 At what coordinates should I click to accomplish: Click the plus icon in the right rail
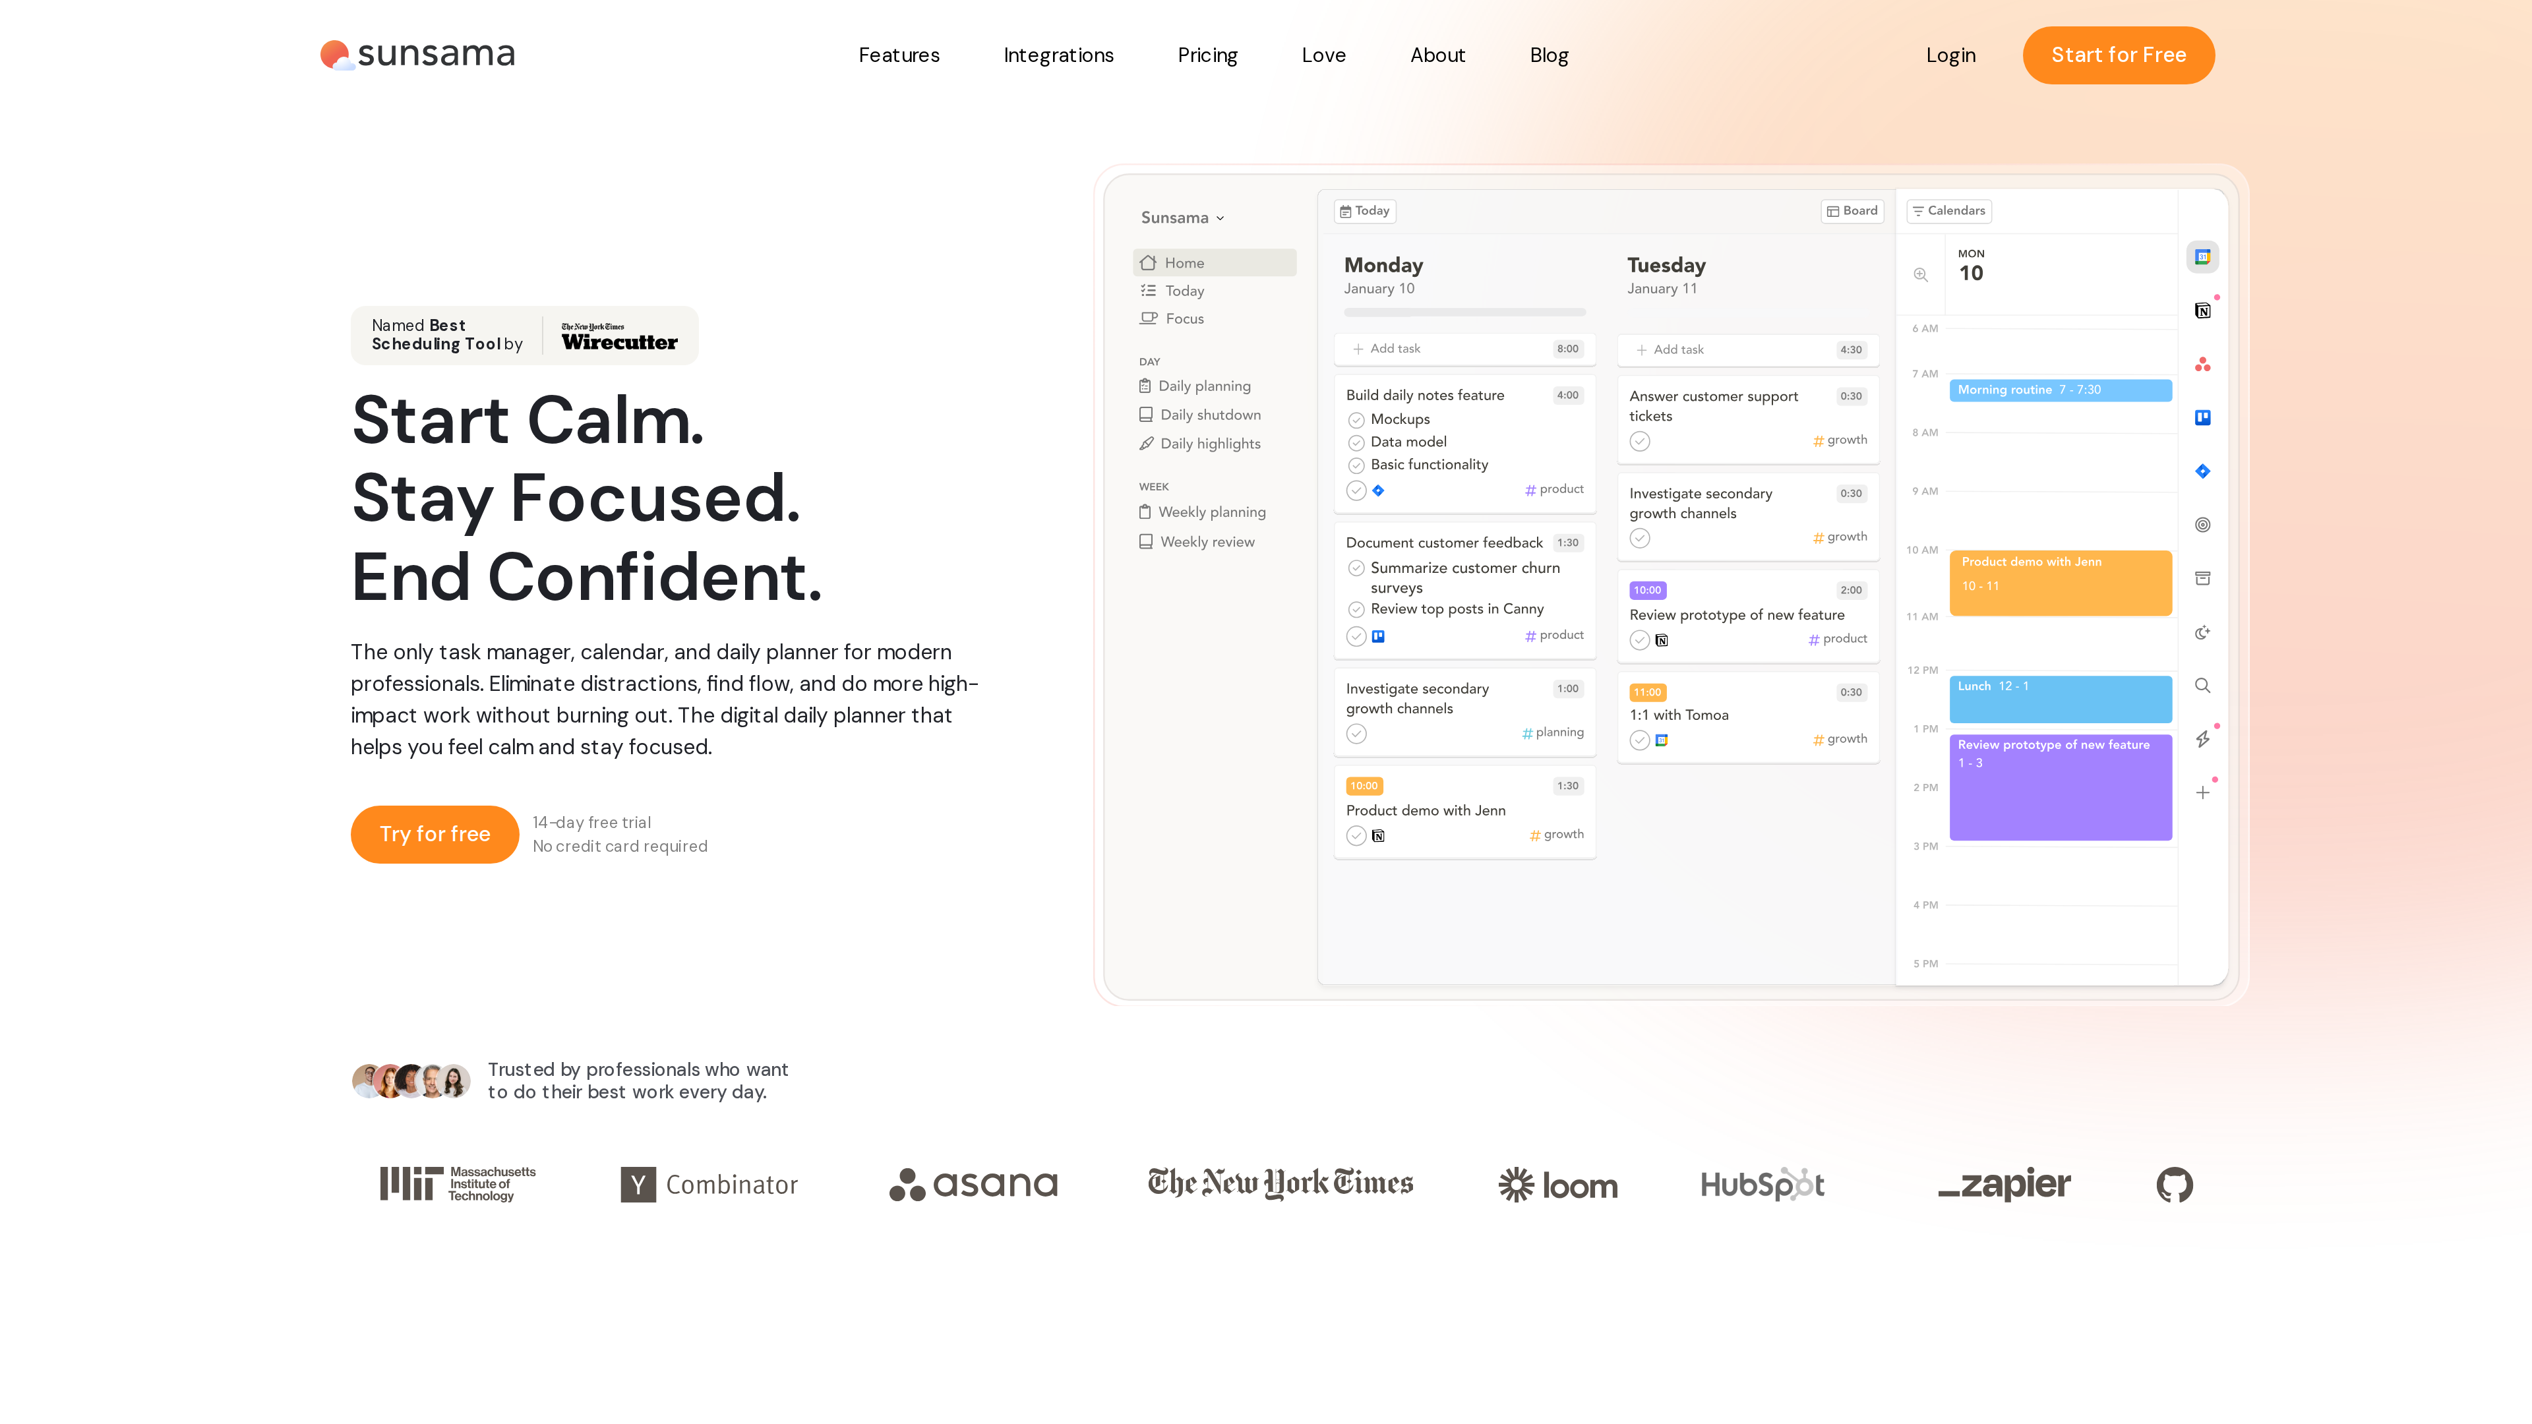click(2203, 792)
